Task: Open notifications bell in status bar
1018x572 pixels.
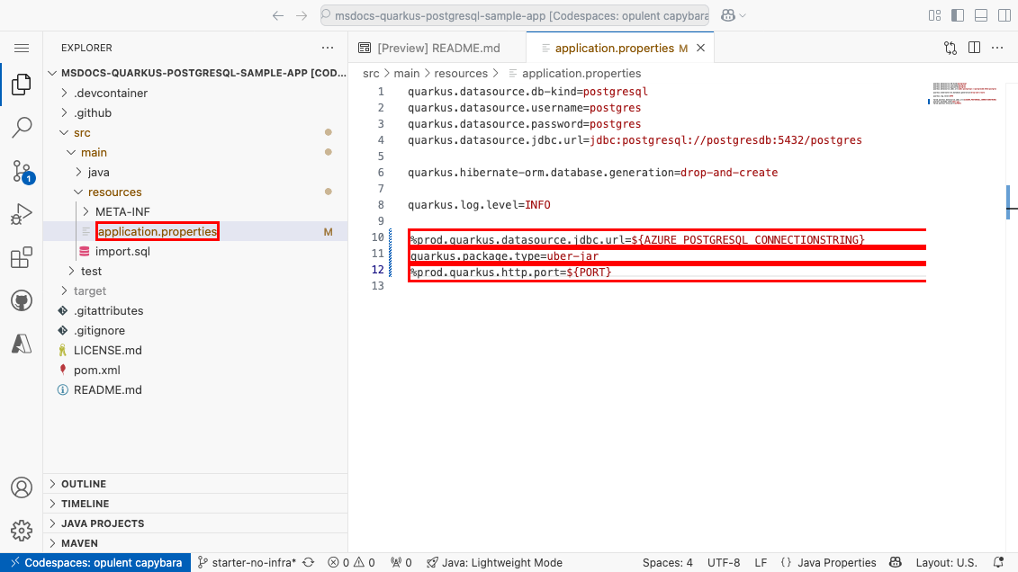Action: (x=998, y=563)
